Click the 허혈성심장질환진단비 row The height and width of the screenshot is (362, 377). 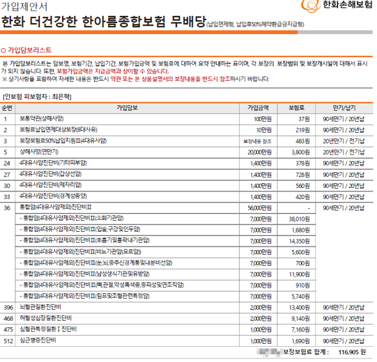[x=187, y=319]
